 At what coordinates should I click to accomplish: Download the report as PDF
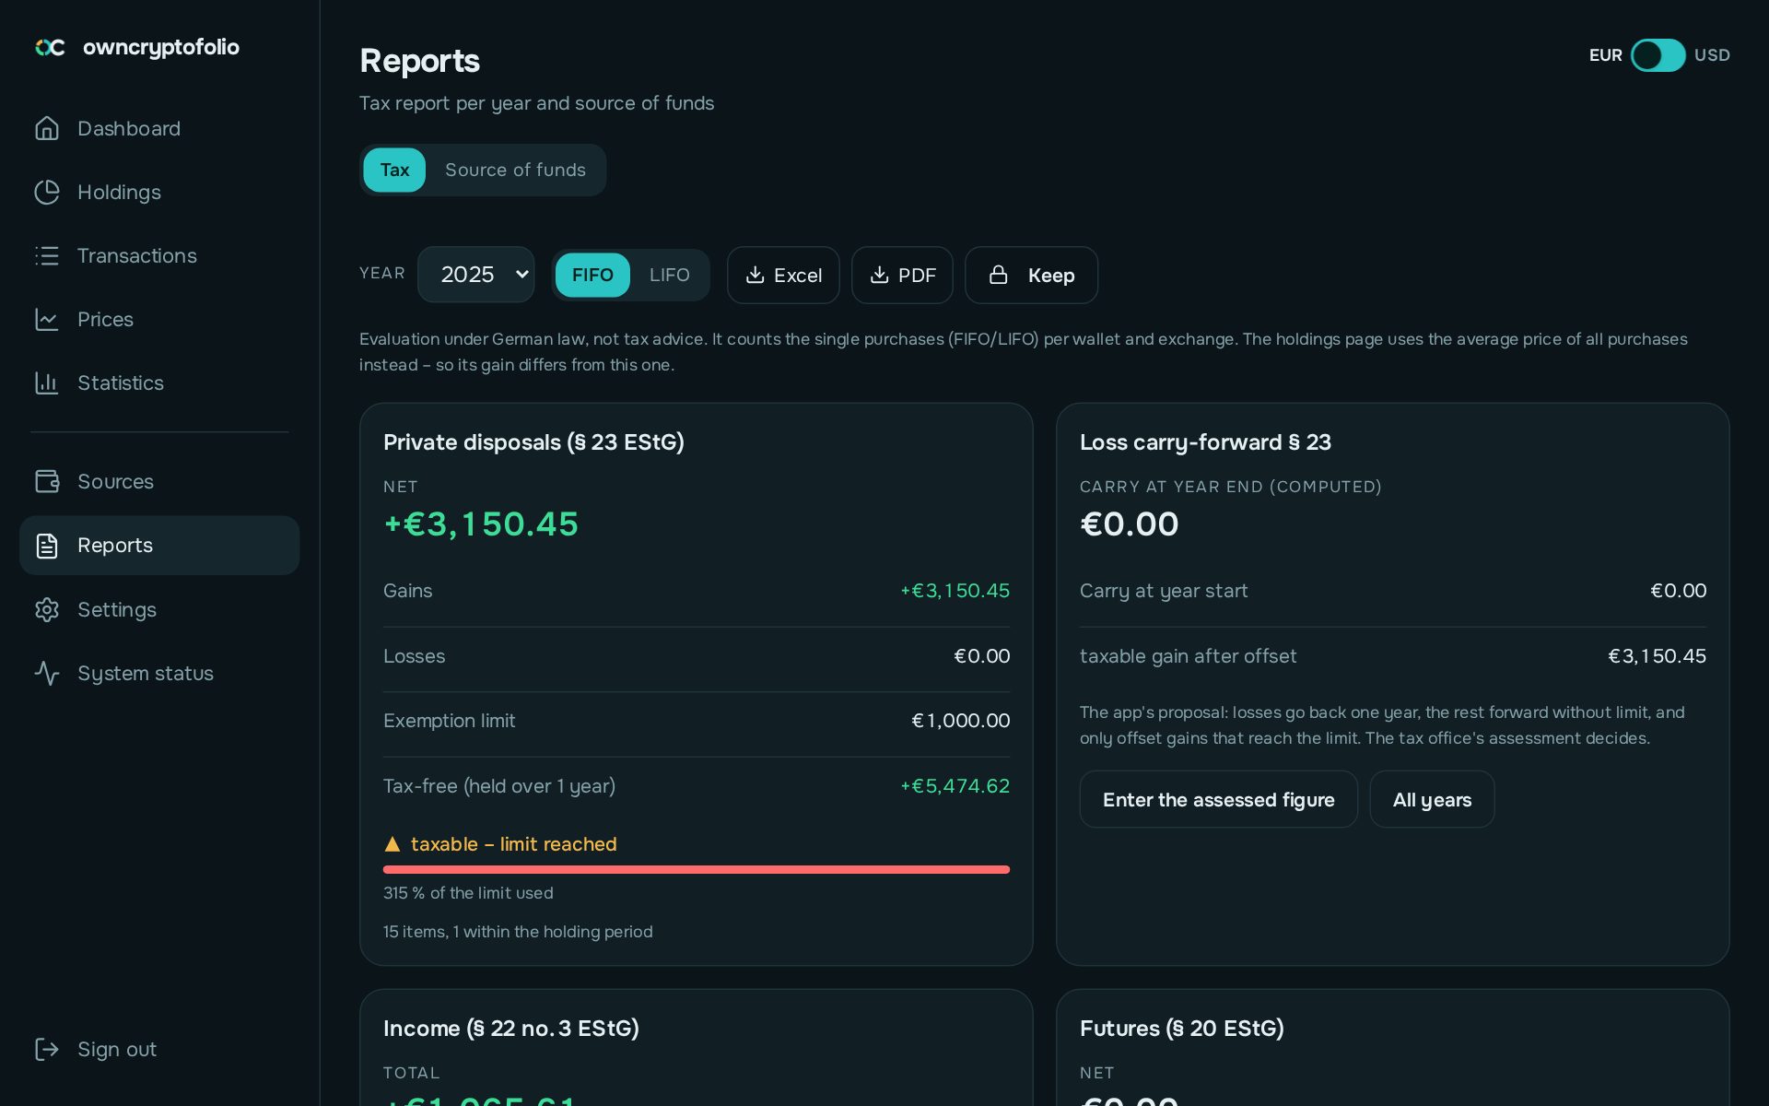tap(902, 275)
